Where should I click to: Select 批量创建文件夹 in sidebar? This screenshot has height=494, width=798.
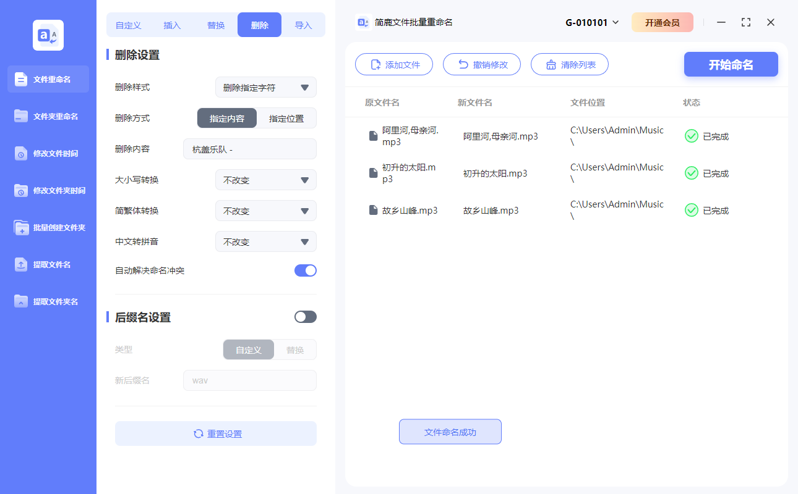(48, 227)
